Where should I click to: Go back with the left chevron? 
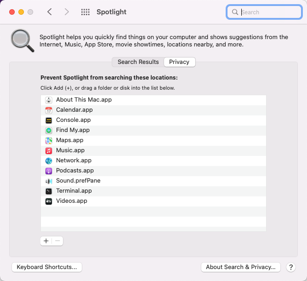(50, 12)
